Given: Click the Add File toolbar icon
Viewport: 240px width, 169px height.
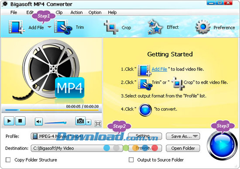Looking at the screenshot, I should click(17, 27).
